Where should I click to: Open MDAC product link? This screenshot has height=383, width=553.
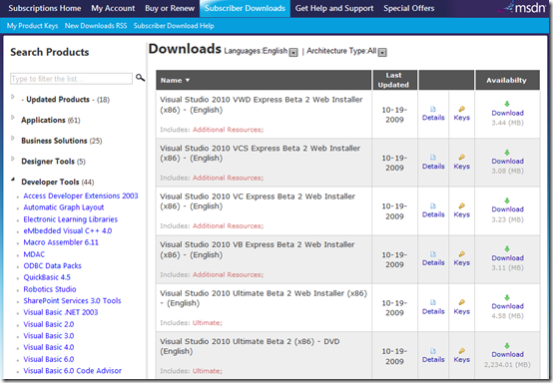(34, 254)
